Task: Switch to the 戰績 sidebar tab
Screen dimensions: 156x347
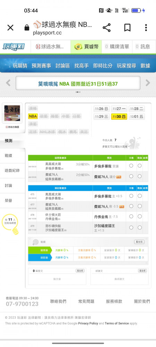Action: tap(8, 155)
